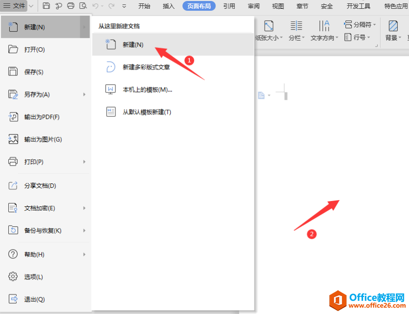
Task: Click the print preview icon in quick toolbar
Action: point(83,6)
